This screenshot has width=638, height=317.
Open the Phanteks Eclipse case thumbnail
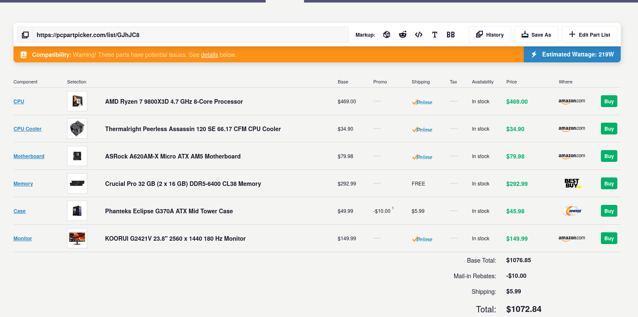coord(77,211)
